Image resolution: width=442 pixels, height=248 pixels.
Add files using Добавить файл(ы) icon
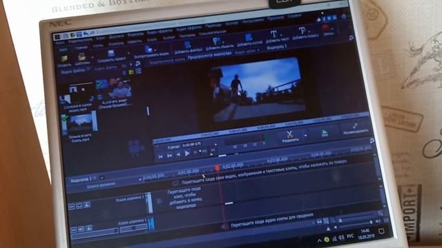pos(187,45)
